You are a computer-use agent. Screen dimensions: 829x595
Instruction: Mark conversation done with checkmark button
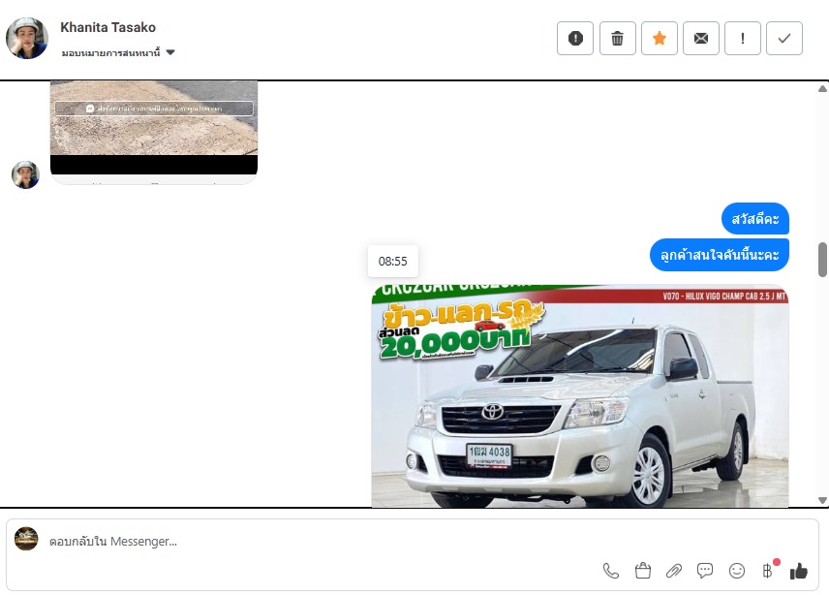pyautogui.click(x=784, y=39)
